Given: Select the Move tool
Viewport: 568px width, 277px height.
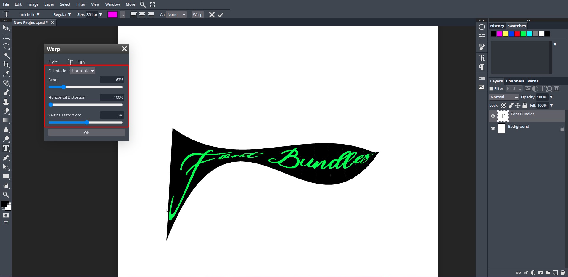Looking at the screenshot, I should pyautogui.click(x=6, y=27).
